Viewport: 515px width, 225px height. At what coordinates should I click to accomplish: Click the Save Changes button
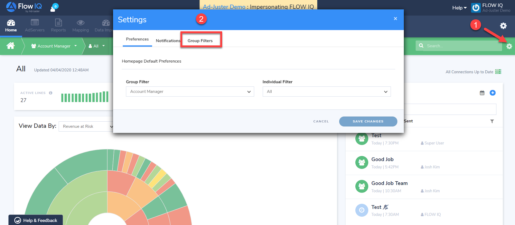coord(368,121)
